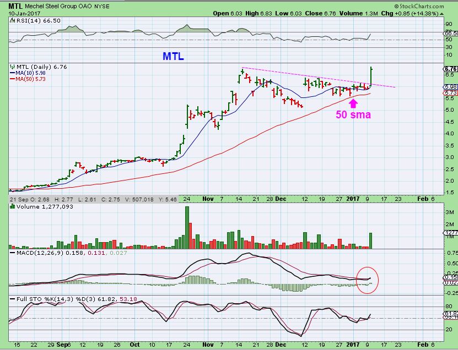Click the 'H: 2.77' readout value
Screen dimensions: 458x350
click(64, 200)
